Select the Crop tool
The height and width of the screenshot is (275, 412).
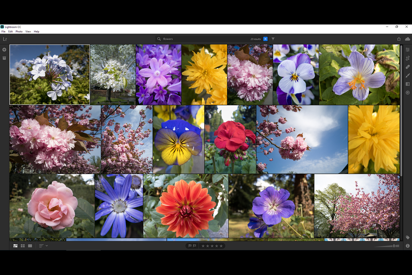click(408, 58)
